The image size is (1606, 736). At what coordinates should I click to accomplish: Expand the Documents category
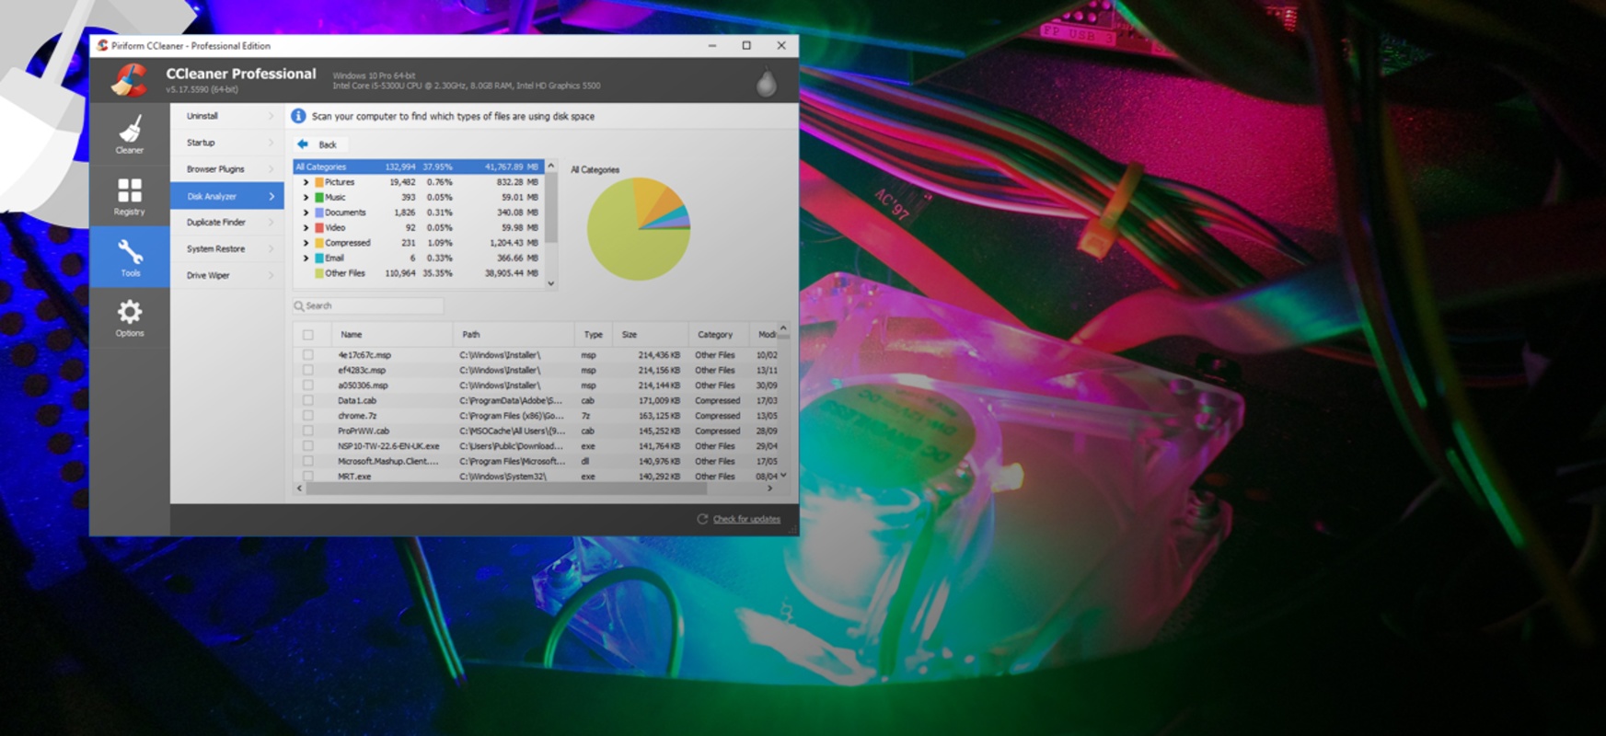click(306, 213)
